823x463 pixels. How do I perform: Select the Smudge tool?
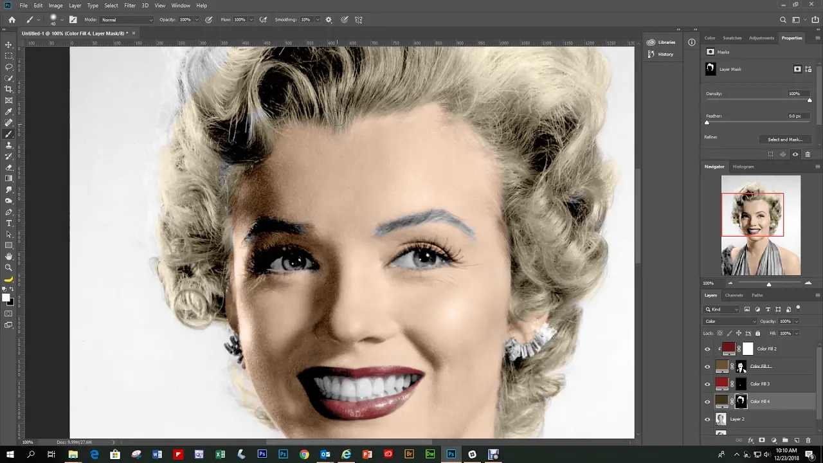(x=8, y=190)
